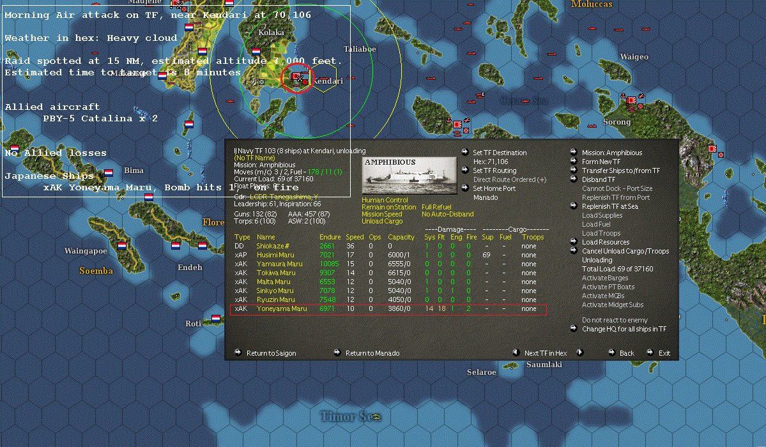This screenshot has width=766, height=447.
Task: Toggle the No Auto-Disband setting
Action: point(447,214)
